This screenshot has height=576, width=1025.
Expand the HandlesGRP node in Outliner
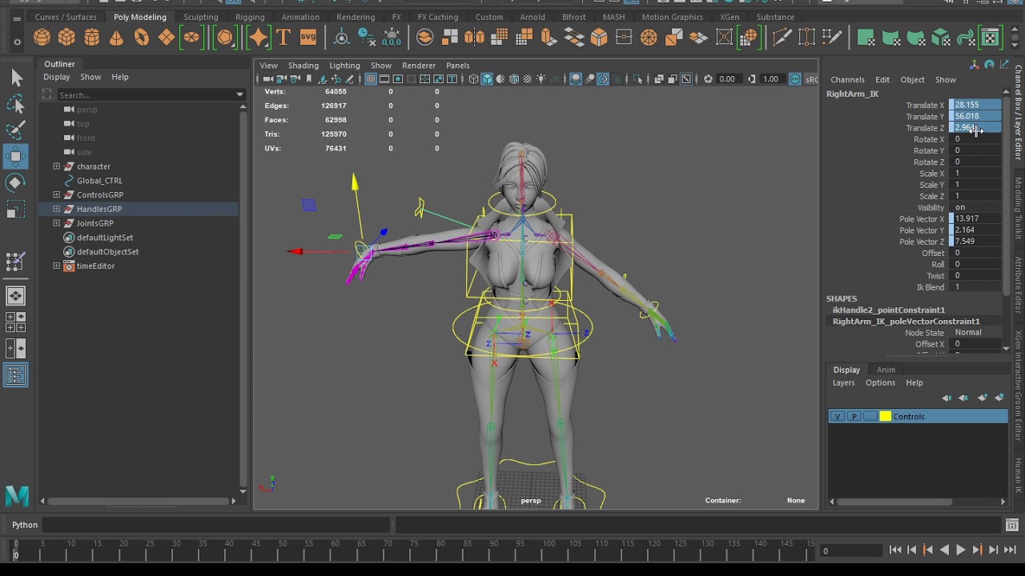tap(56, 209)
